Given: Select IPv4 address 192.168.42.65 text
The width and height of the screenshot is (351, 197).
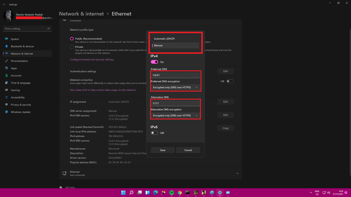Looking at the screenshot, I should [116, 136].
